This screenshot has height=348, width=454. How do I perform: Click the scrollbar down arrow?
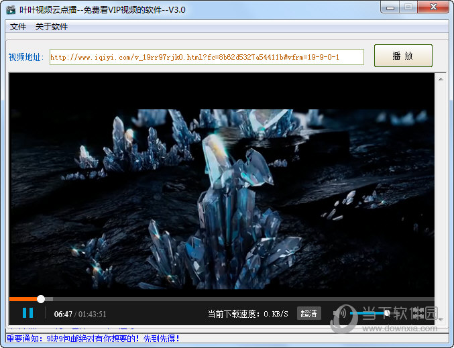click(441, 319)
